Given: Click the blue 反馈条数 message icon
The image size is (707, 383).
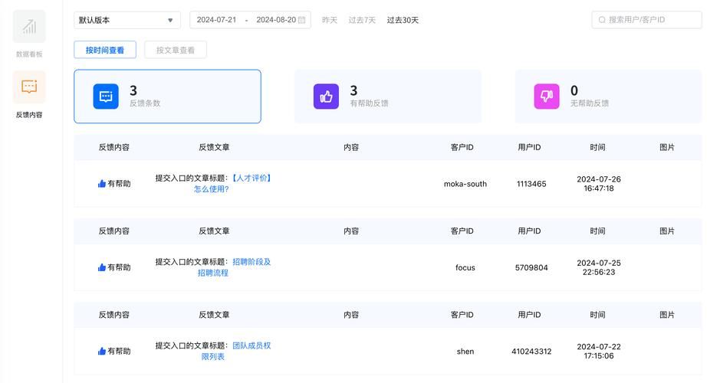Looking at the screenshot, I should point(106,97).
